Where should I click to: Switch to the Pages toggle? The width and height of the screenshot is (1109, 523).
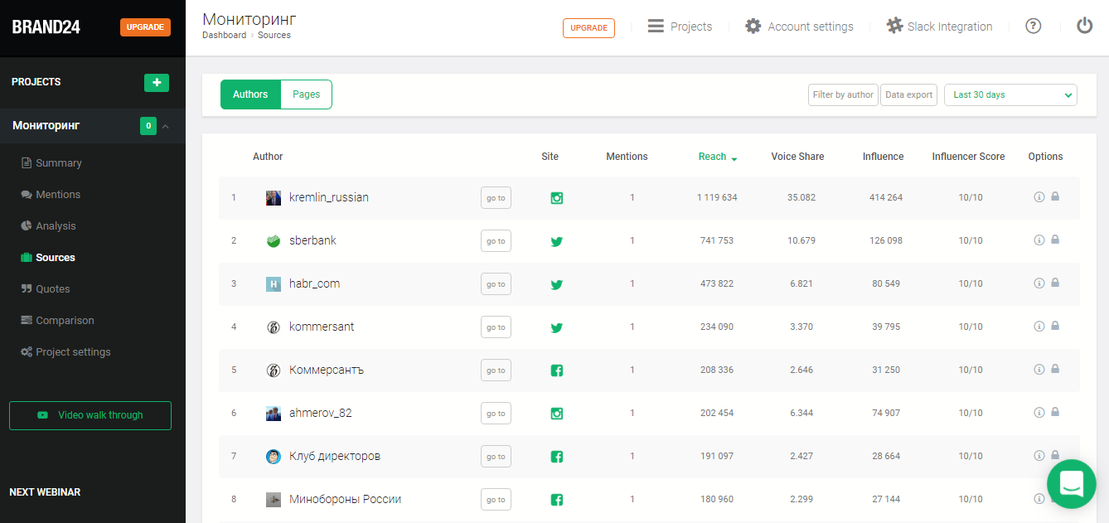(x=306, y=94)
